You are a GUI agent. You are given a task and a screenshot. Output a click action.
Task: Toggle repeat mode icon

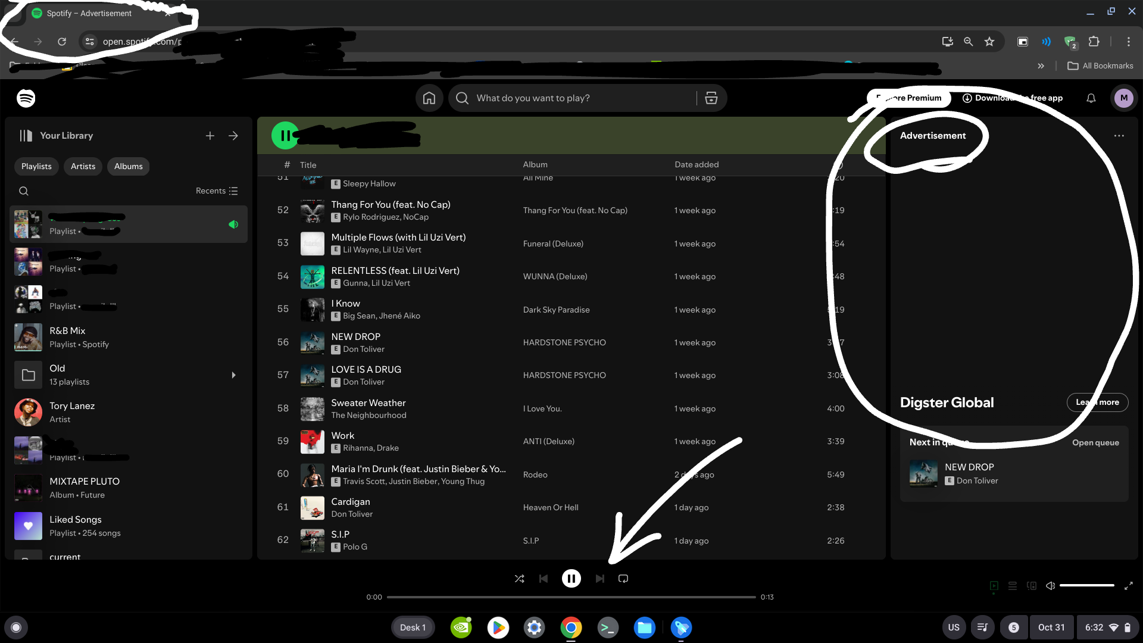pos(623,579)
